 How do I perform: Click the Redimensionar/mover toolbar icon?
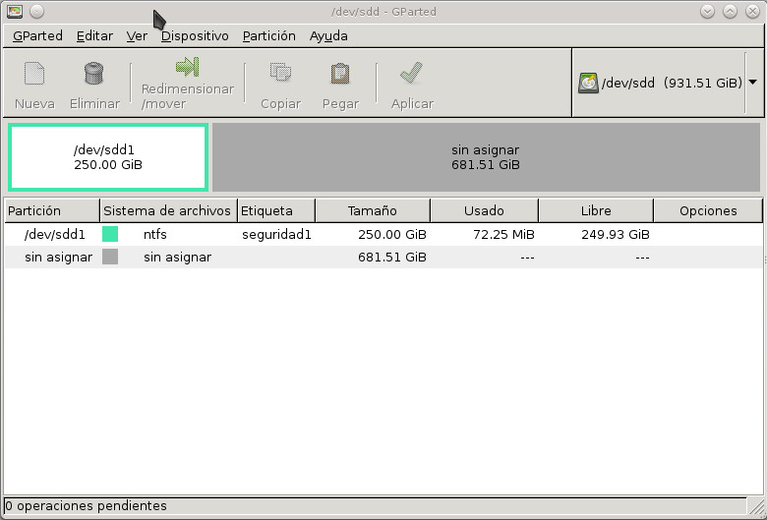click(188, 67)
